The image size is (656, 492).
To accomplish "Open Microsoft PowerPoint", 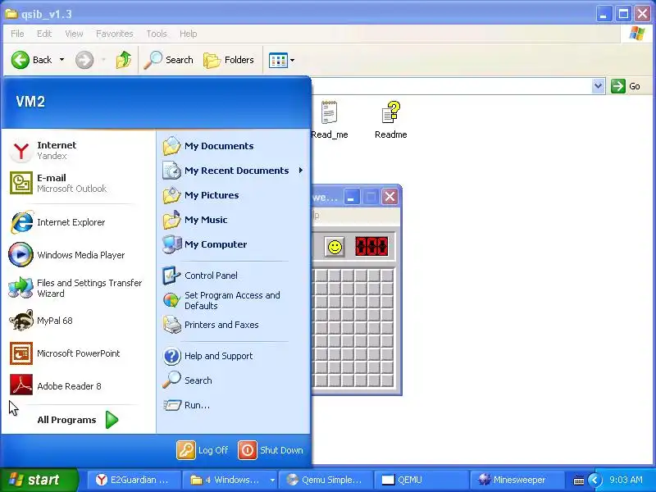I will coord(78,353).
